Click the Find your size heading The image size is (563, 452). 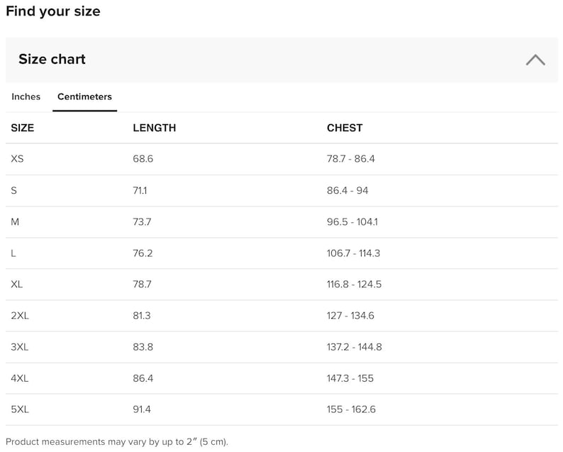53,11
